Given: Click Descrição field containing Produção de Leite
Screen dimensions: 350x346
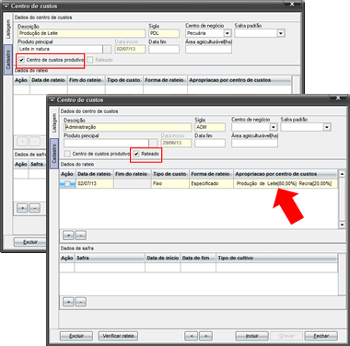Looking at the screenshot, I should tap(81, 33).
